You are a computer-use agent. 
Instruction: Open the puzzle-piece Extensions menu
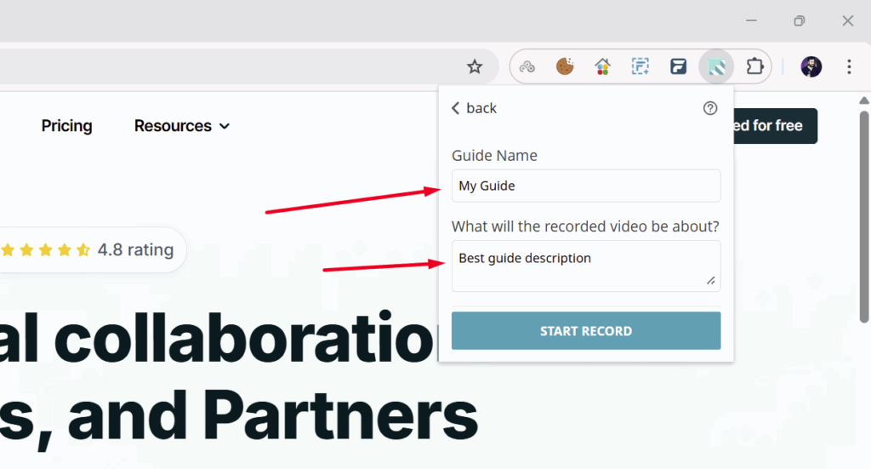pyautogui.click(x=754, y=66)
